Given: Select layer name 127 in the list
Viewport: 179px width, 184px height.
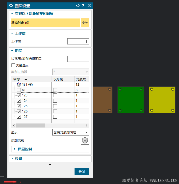Looking at the screenshot, I should coord(25,117).
